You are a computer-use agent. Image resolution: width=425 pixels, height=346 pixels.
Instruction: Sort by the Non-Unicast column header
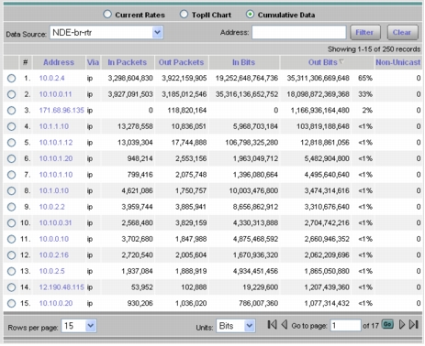tap(398, 62)
